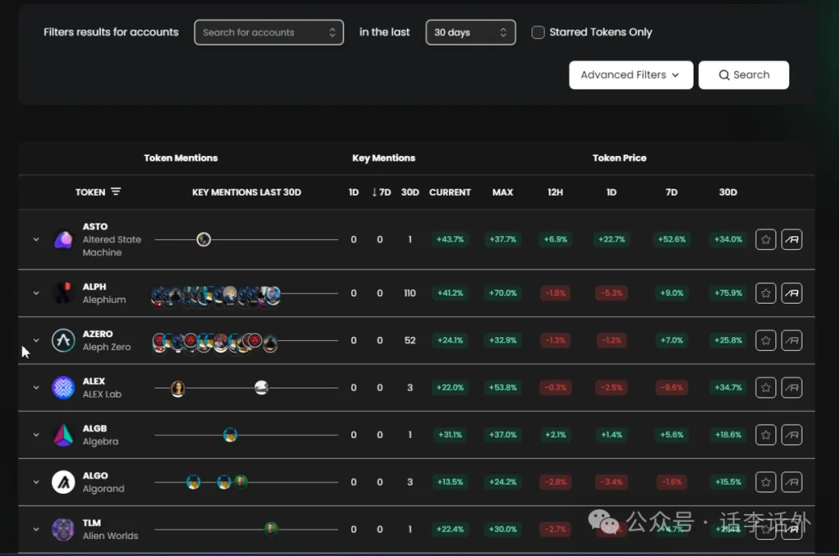
Task: Click the Alien Worlds token logo
Action: tap(63, 530)
